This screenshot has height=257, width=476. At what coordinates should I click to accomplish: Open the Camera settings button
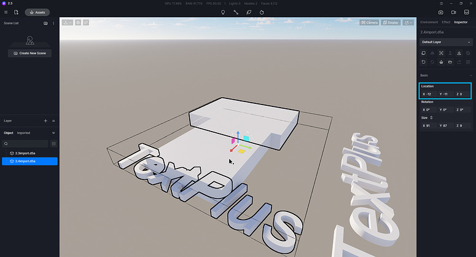click(x=369, y=23)
